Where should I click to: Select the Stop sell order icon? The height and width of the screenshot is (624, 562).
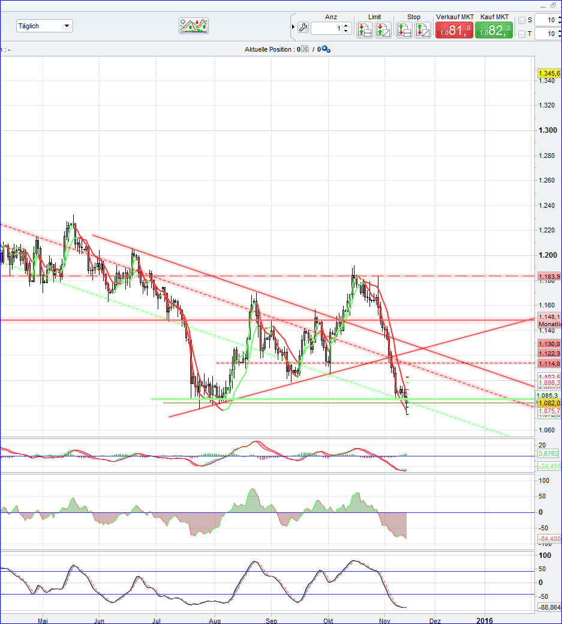point(423,29)
